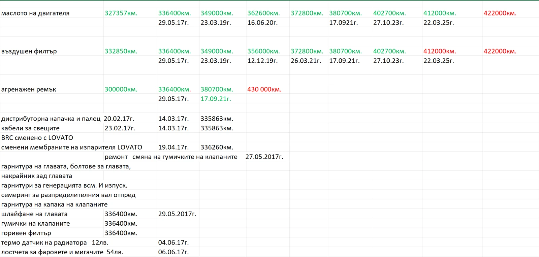Click the green 327357км. cell

tap(121, 13)
